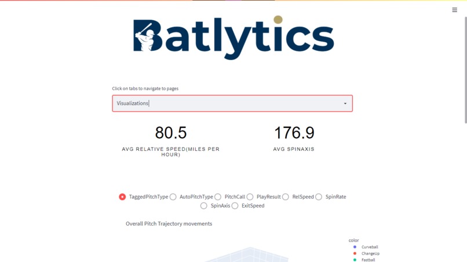Select the TaggedPitchType radio button
Viewport: 467px width, 262px height.
click(x=122, y=197)
